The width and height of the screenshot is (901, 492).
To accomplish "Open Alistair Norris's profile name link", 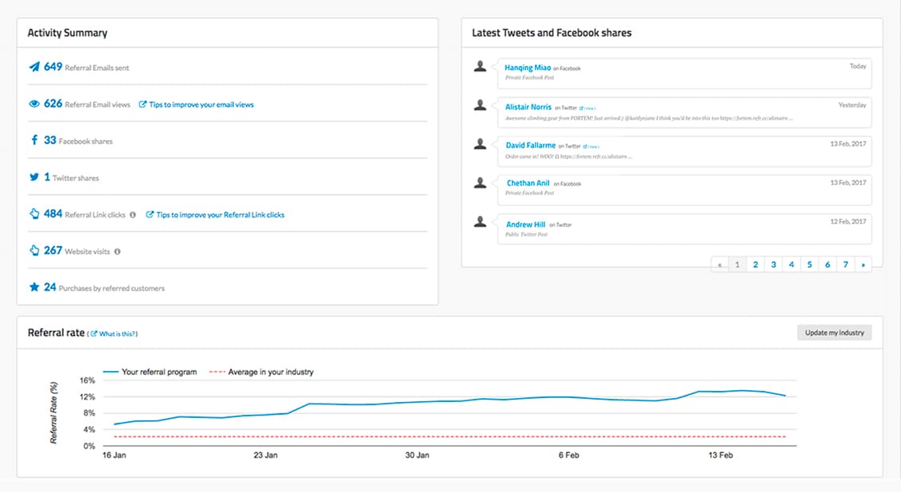I will 529,107.
